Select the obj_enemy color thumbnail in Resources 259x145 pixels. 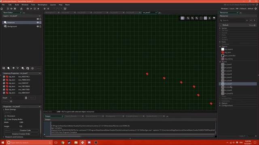(223, 59)
